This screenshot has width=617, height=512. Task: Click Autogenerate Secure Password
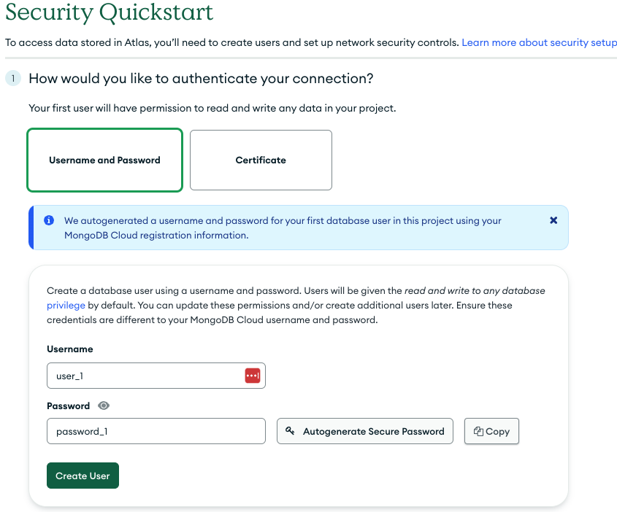point(364,431)
